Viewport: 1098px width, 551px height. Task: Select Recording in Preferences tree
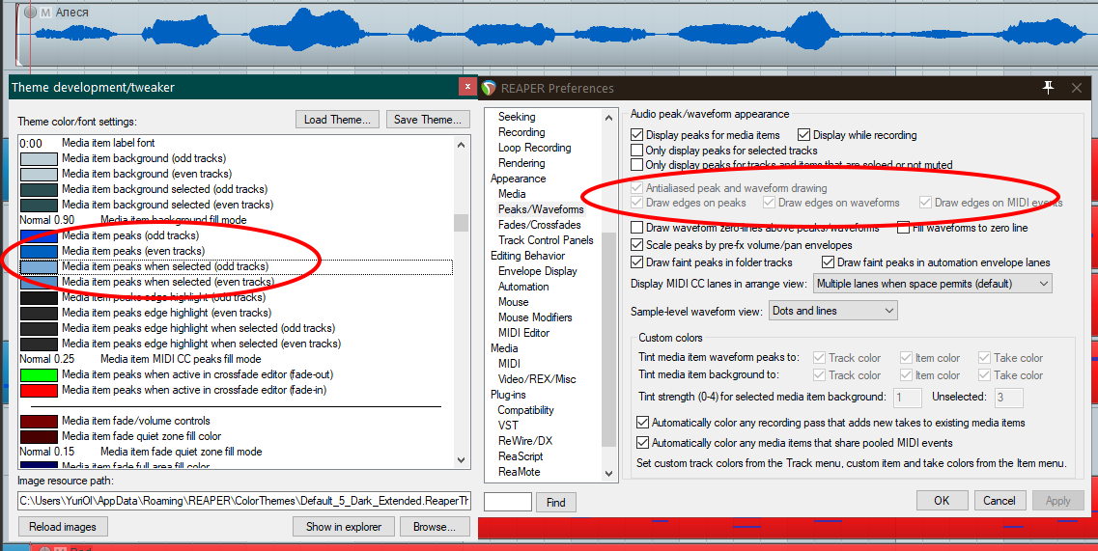pyautogui.click(x=521, y=132)
